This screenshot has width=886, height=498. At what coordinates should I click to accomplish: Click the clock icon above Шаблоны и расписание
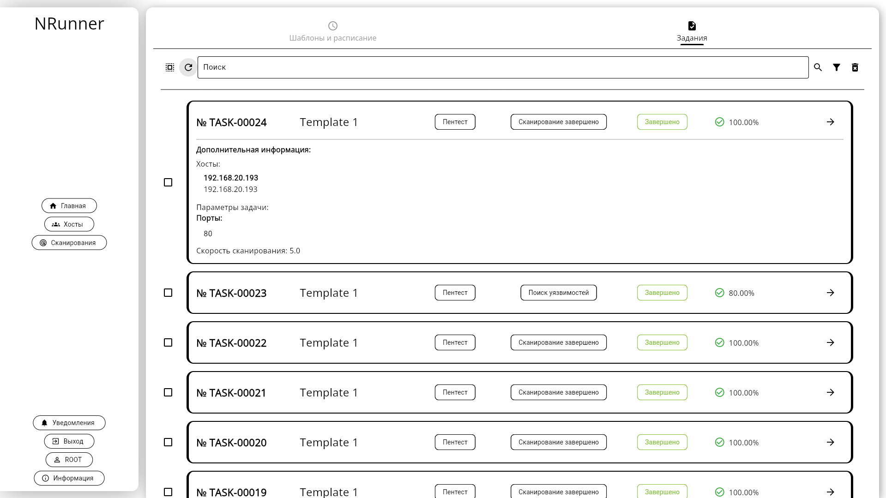tap(333, 26)
